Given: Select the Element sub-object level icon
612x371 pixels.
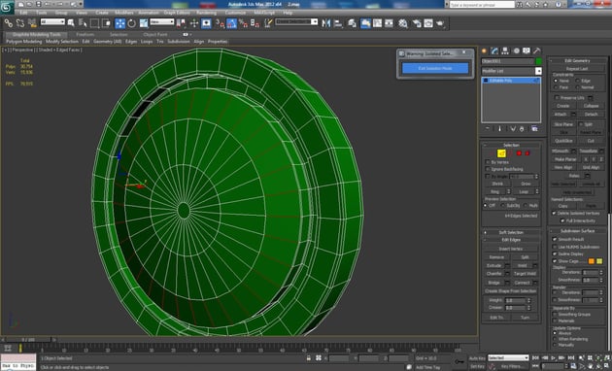Looking at the screenshot, I should tap(527, 153).
